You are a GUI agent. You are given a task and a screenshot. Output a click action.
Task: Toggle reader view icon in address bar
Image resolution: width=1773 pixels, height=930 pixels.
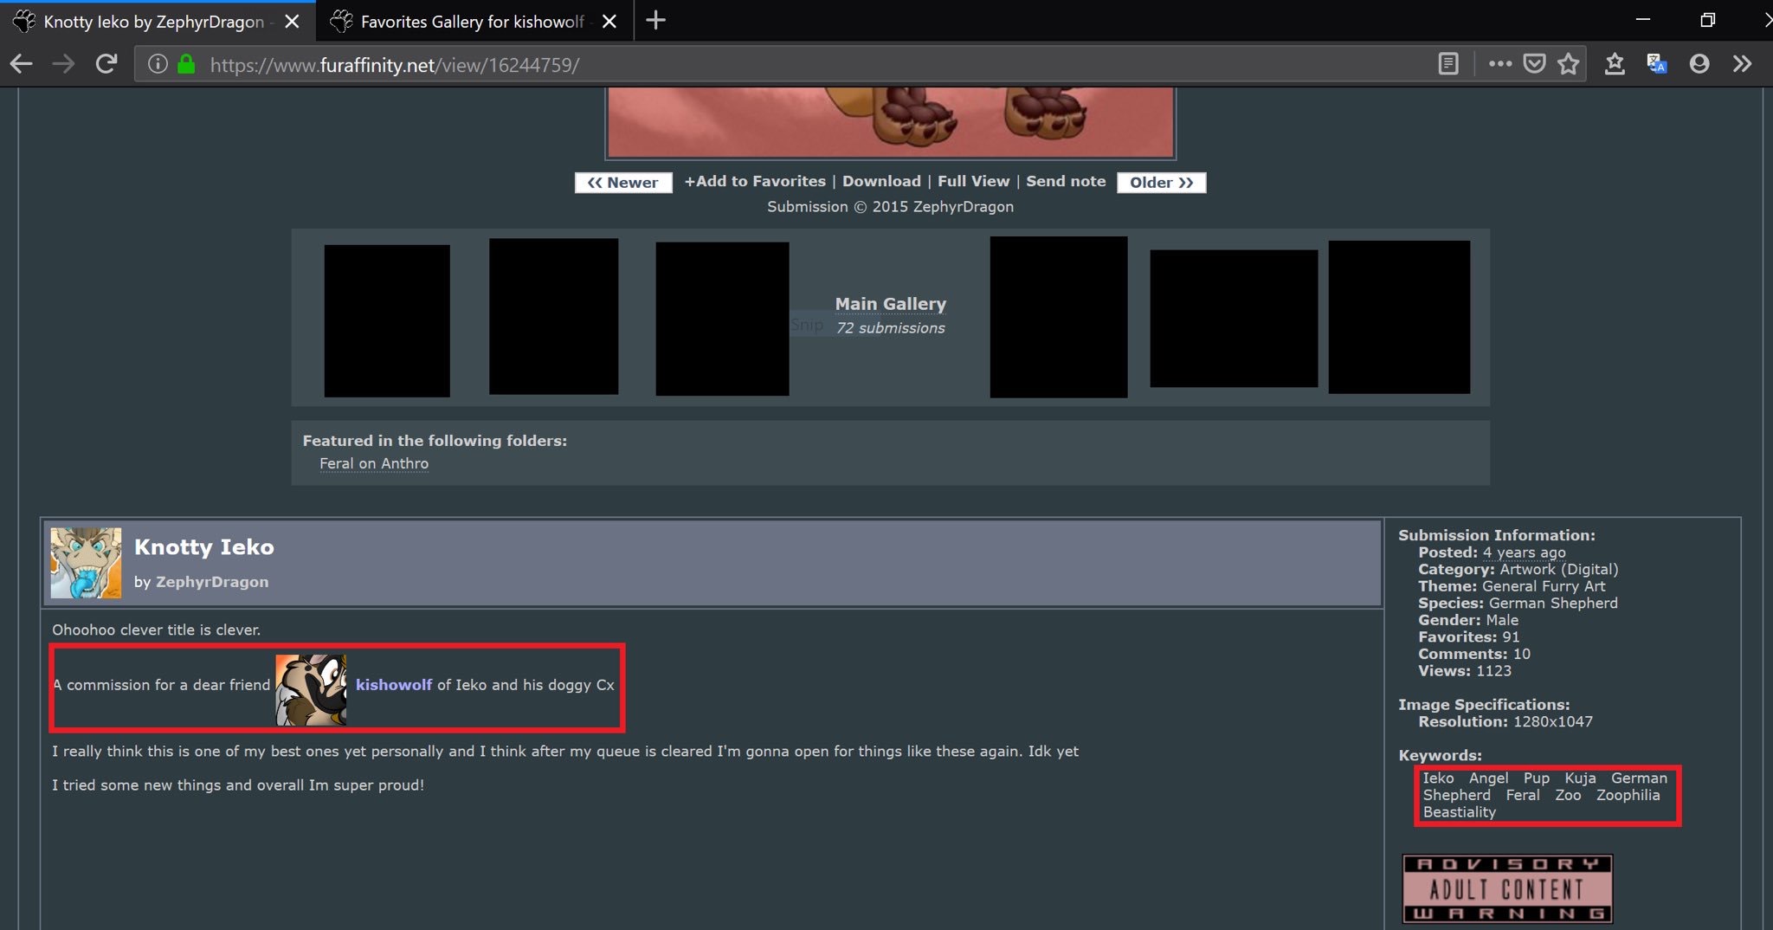pos(1448,64)
